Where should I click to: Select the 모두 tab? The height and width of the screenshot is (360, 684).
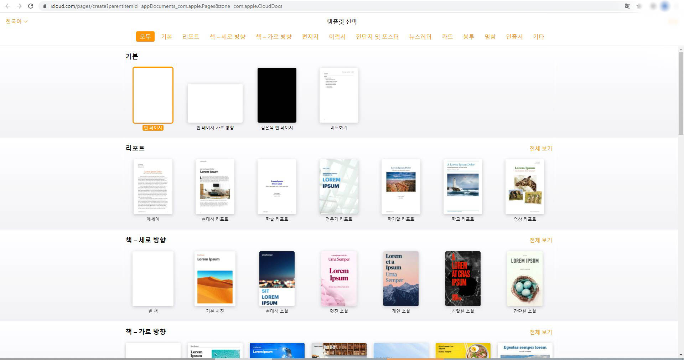point(145,37)
